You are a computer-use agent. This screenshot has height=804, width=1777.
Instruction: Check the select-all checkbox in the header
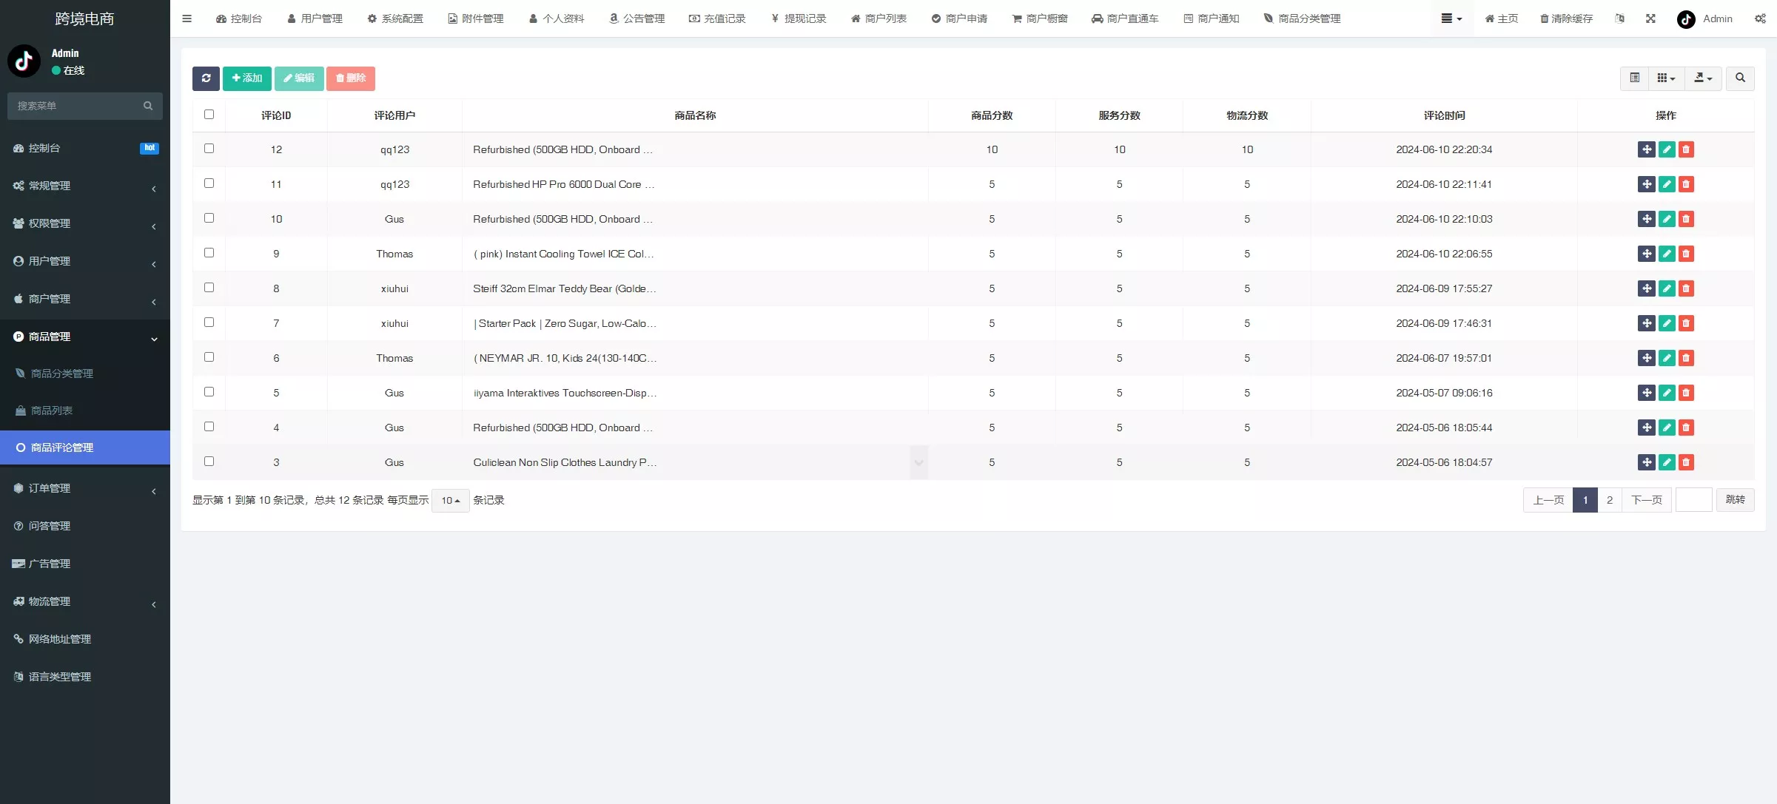coord(209,115)
